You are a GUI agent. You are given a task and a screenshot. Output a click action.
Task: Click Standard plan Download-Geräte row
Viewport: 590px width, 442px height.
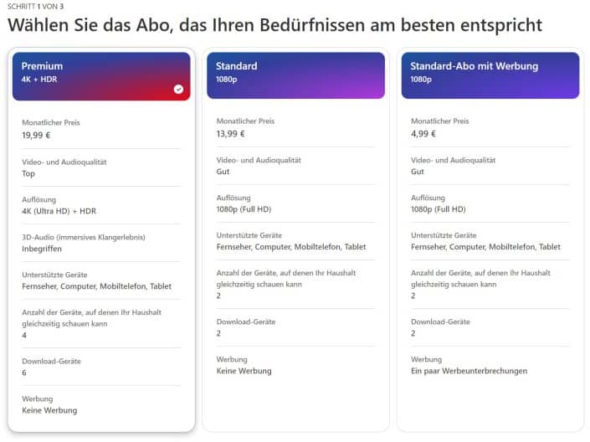point(295,327)
